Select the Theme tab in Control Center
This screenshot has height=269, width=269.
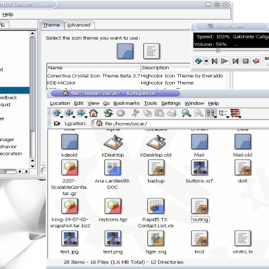click(x=52, y=25)
